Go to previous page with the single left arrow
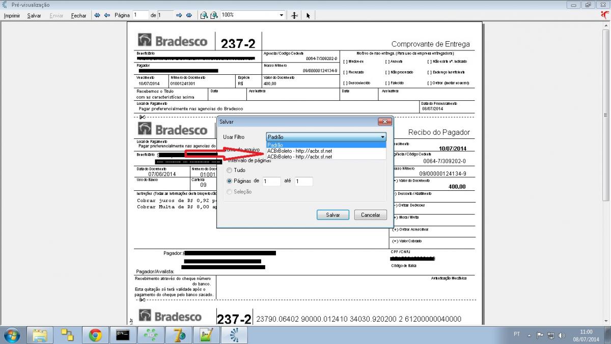The image size is (611, 344). pos(107,15)
